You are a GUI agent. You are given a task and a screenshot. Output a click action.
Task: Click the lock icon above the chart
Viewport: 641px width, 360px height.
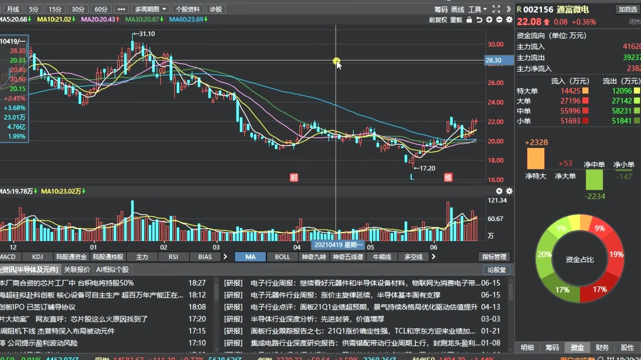click(469, 20)
